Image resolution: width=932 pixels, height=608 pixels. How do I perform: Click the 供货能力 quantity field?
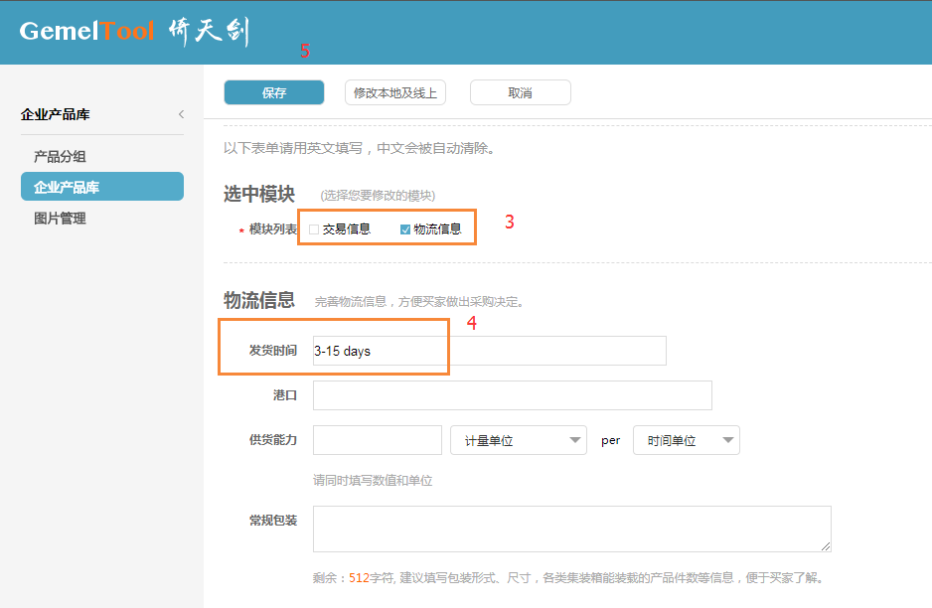tap(378, 440)
